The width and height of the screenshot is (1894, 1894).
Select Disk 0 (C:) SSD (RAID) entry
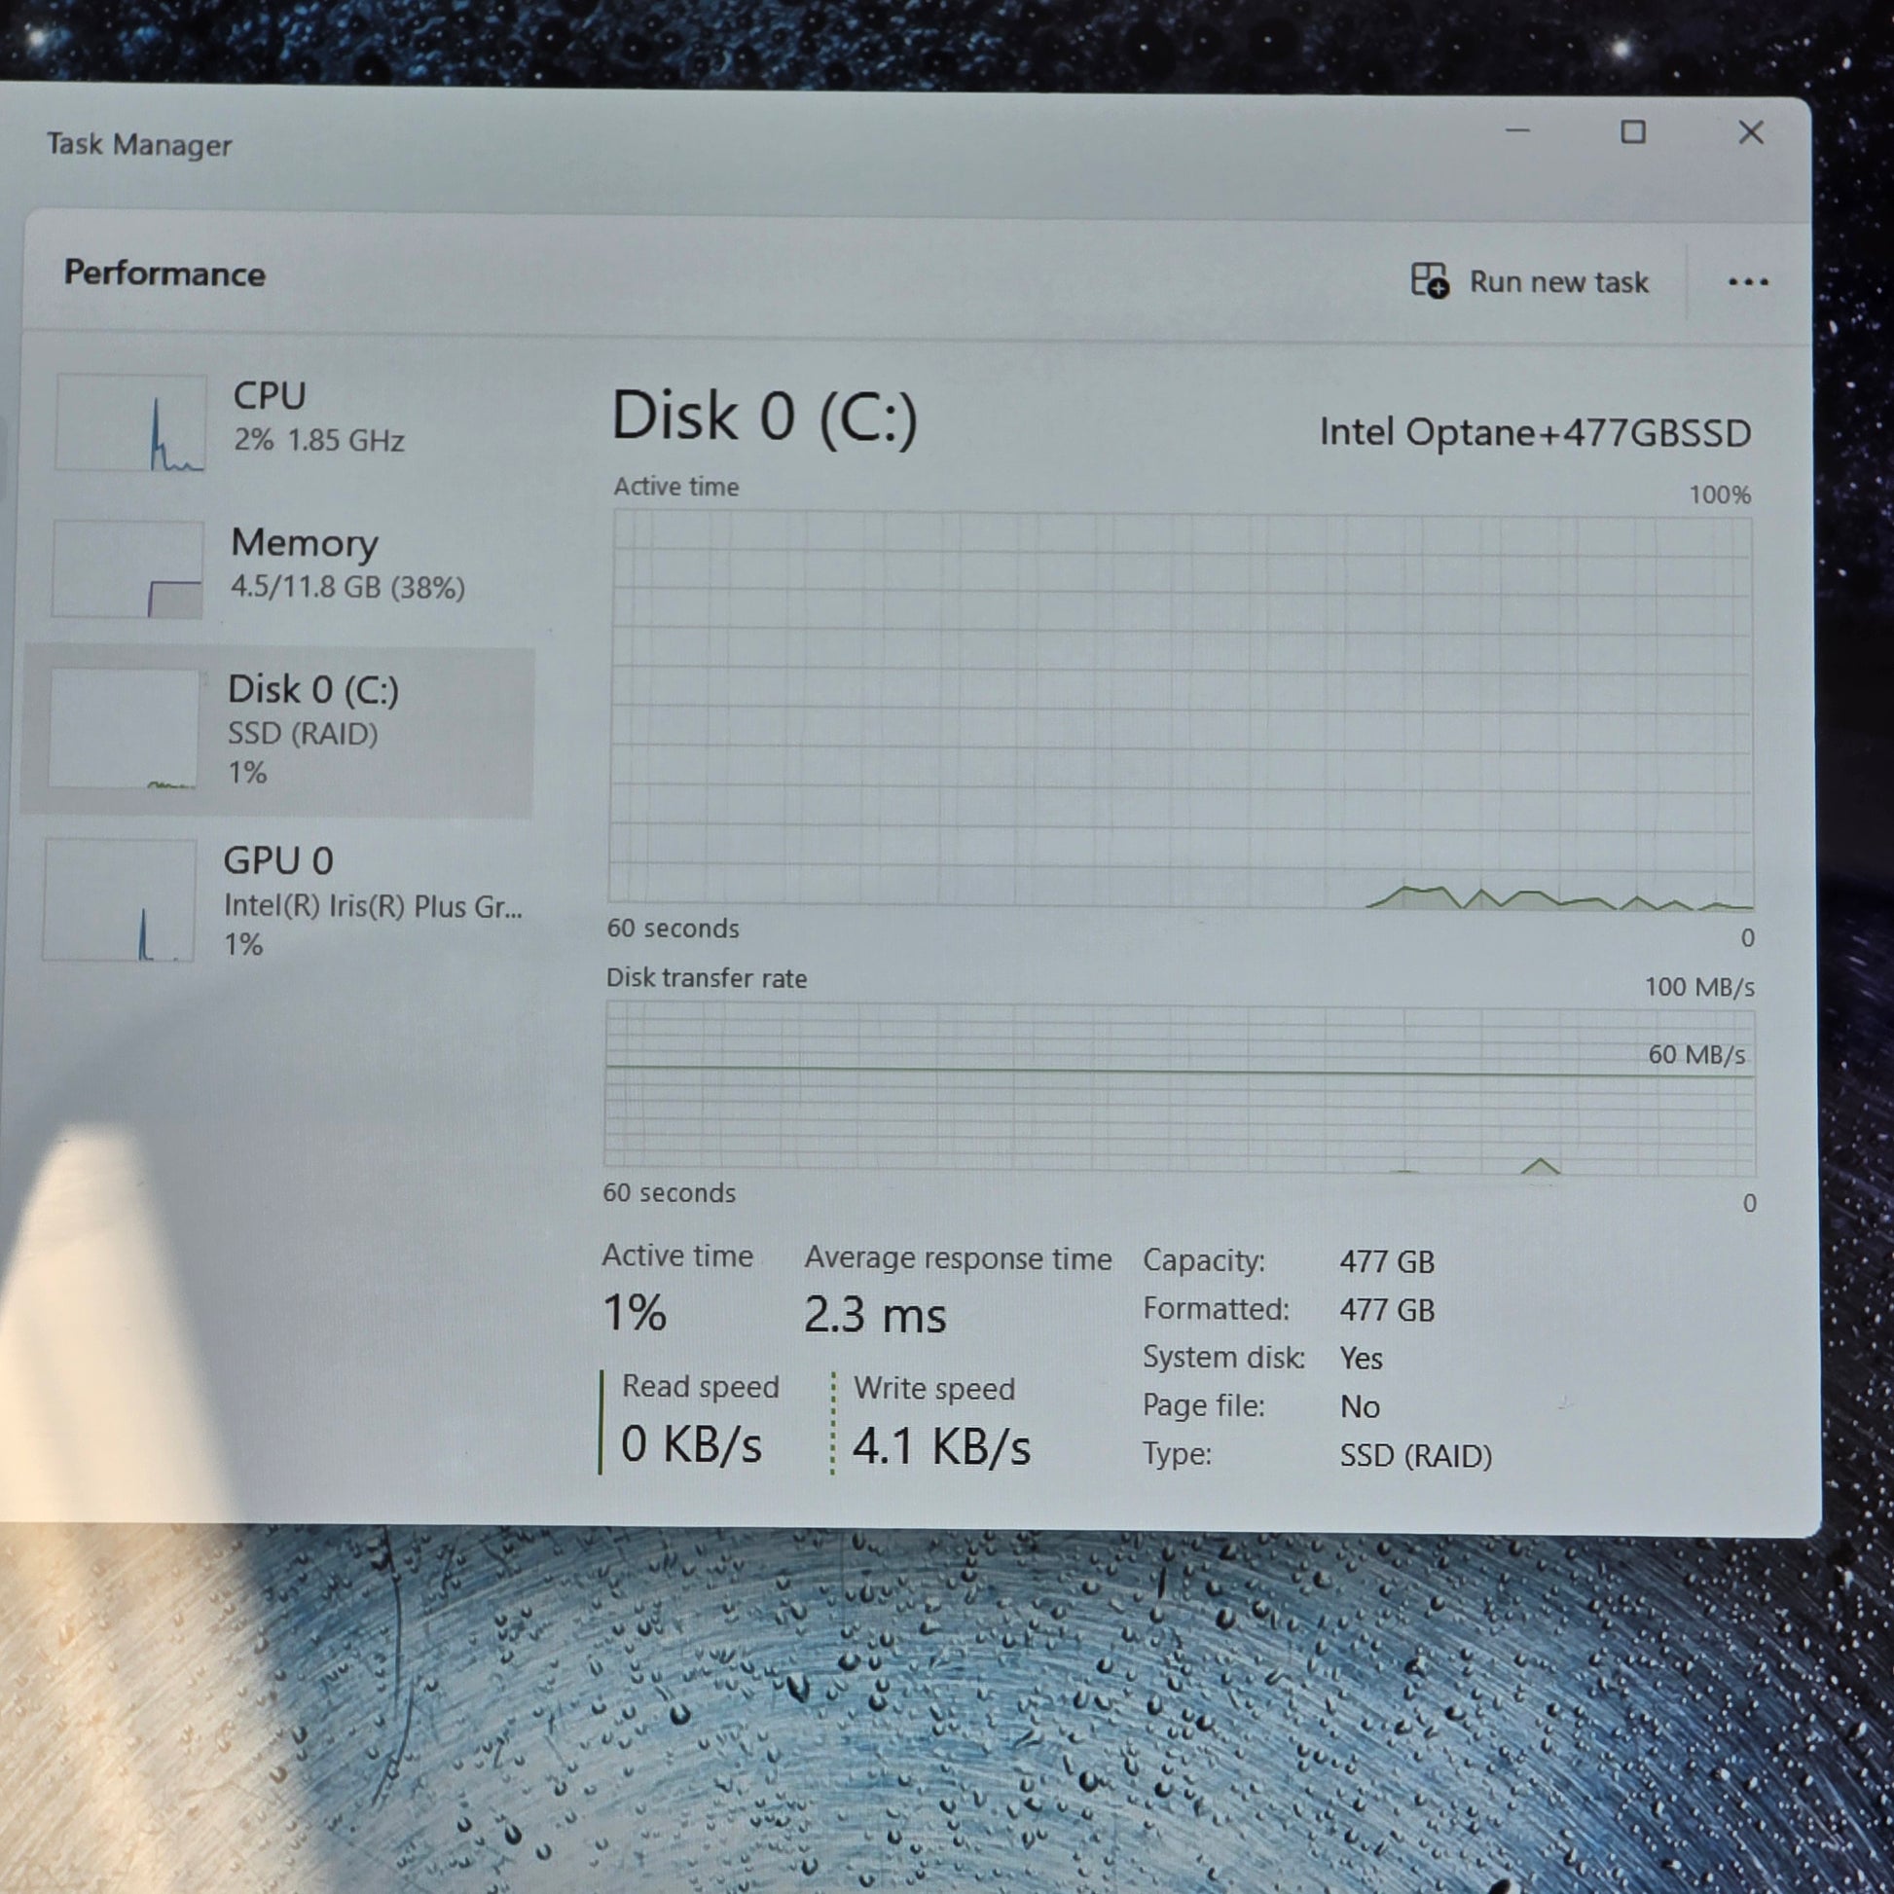click(x=277, y=731)
